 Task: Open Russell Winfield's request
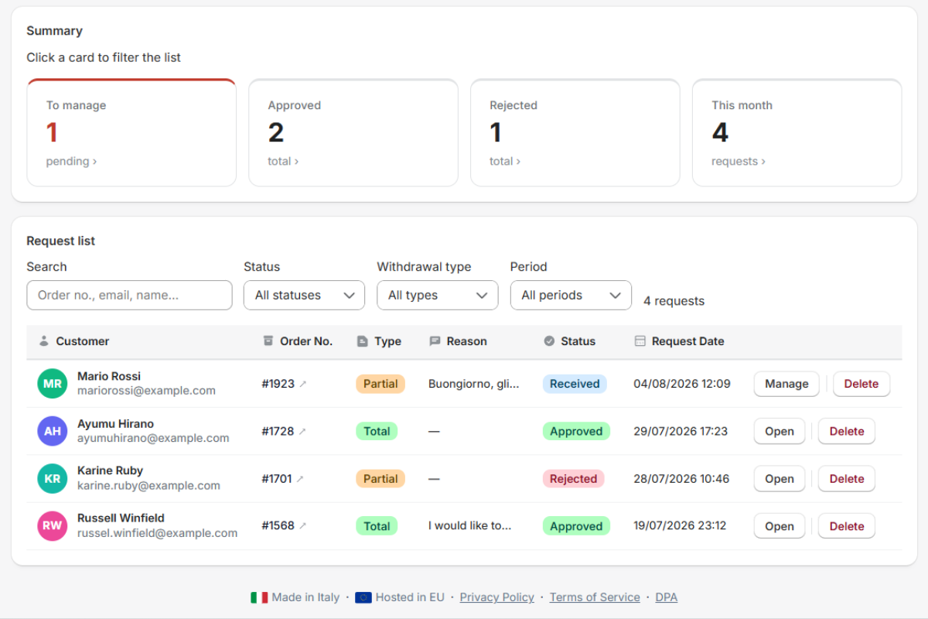(x=780, y=526)
